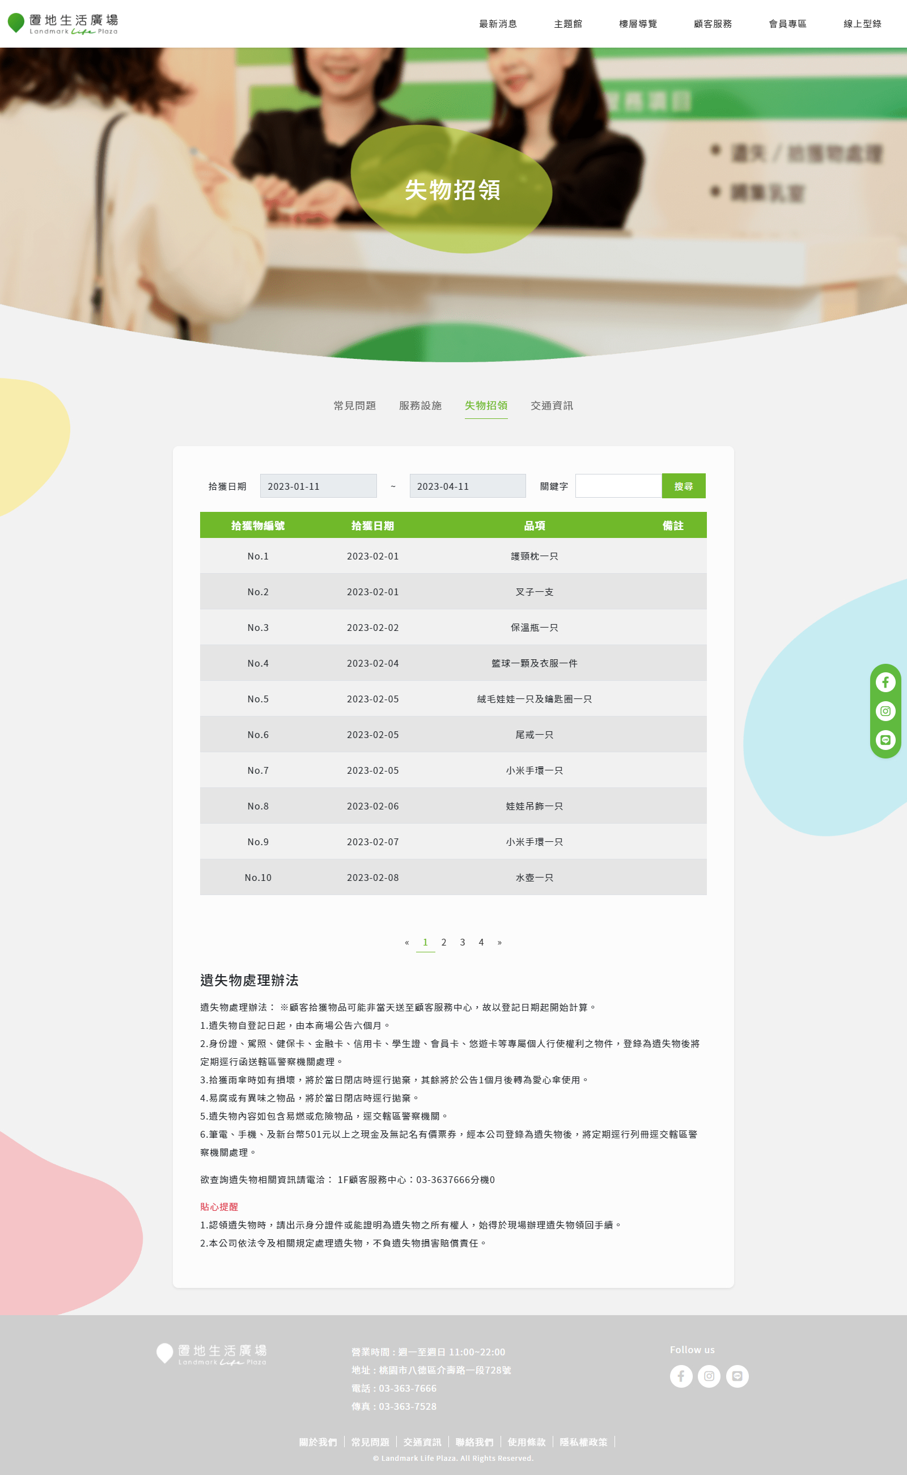Open Instagram from the floating side widget

(885, 711)
